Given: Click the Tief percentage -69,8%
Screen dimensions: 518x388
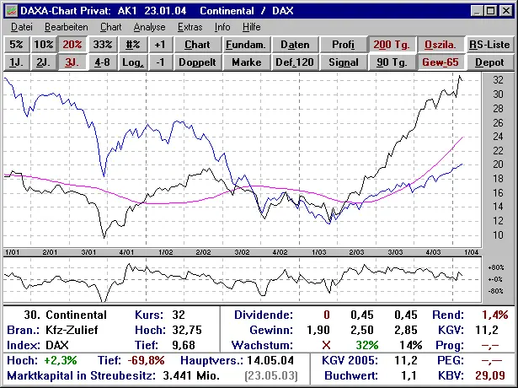Looking at the screenshot, I should [146, 360].
